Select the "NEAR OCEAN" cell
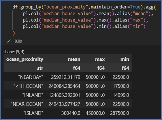Image resolution: width=162 pixels, height=120 pixels. [x=27, y=104]
